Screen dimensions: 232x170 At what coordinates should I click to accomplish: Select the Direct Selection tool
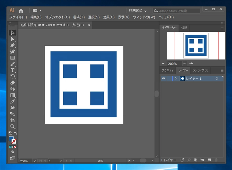point(13,39)
